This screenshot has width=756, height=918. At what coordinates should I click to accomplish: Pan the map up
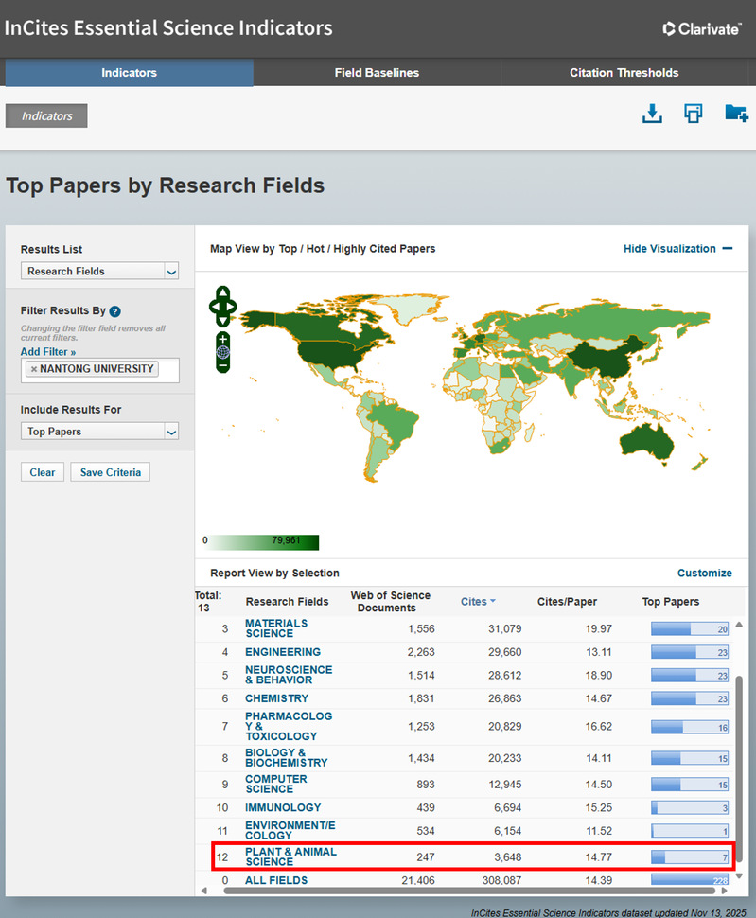coord(222,292)
